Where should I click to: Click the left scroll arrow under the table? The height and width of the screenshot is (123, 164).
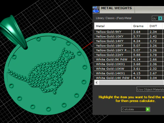(97, 82)
